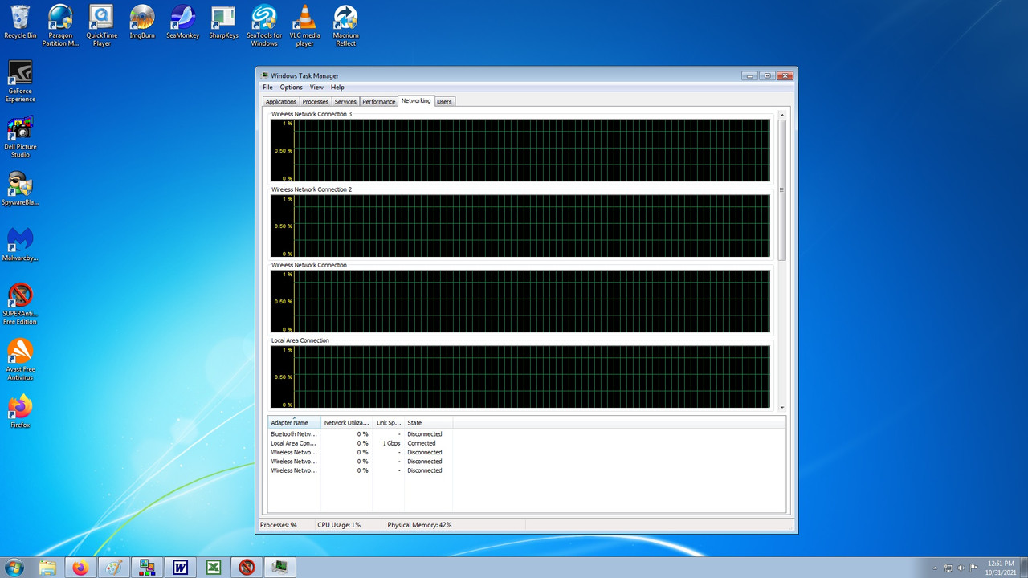Image resolution: width=1028 pixels, height=578 pixels.
Task: Click Show desktop button at taskbar end
Action: coord(1025,568)
